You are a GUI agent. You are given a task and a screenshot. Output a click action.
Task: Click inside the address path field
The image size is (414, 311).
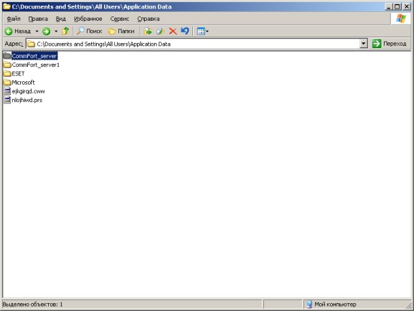tap(193, 44)
